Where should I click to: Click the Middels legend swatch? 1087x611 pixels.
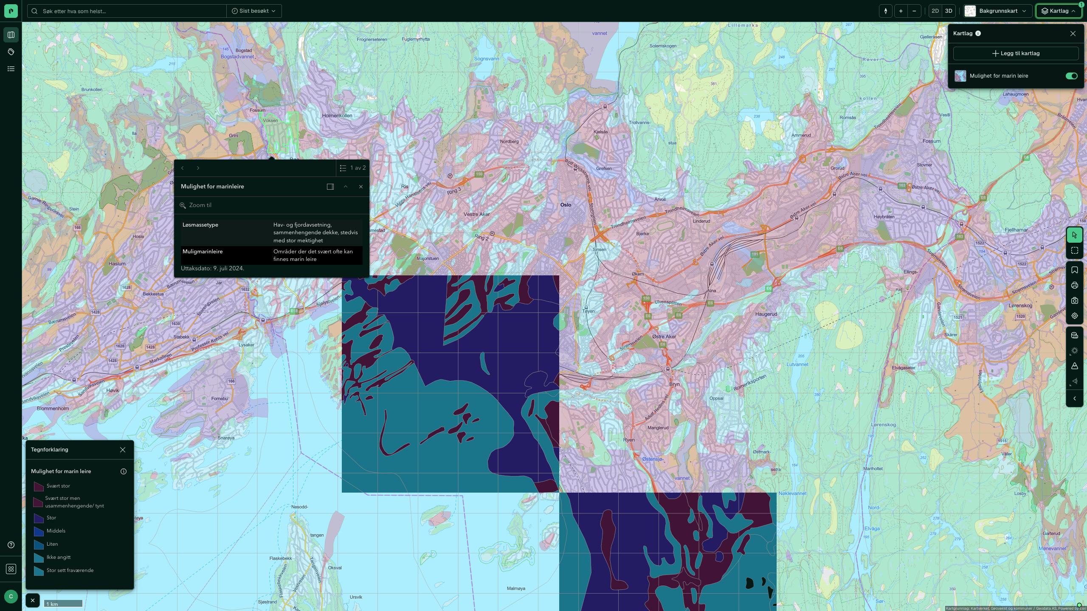(x=39, y=531)
